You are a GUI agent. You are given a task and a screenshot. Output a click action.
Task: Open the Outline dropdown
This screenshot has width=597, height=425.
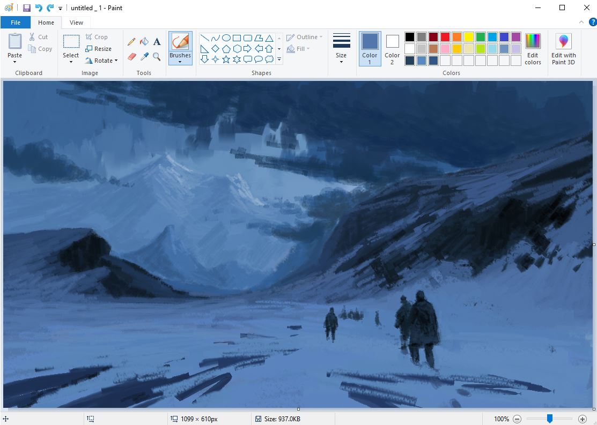point(304,37)
